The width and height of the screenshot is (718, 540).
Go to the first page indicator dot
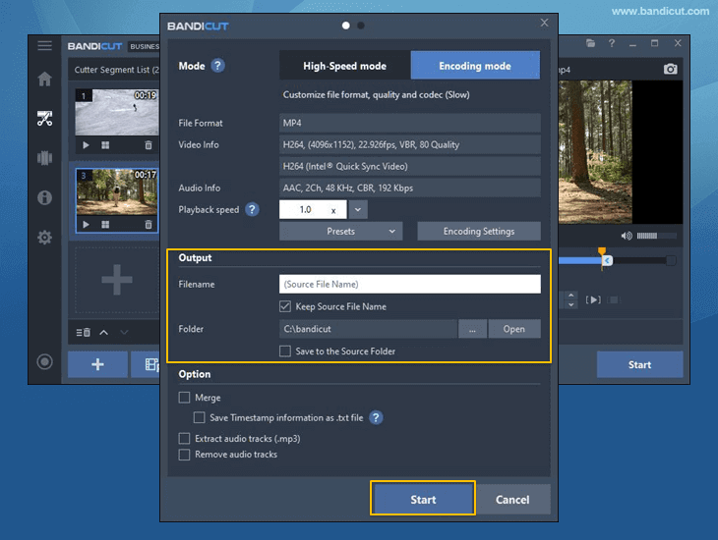click(x=345, y=26)
